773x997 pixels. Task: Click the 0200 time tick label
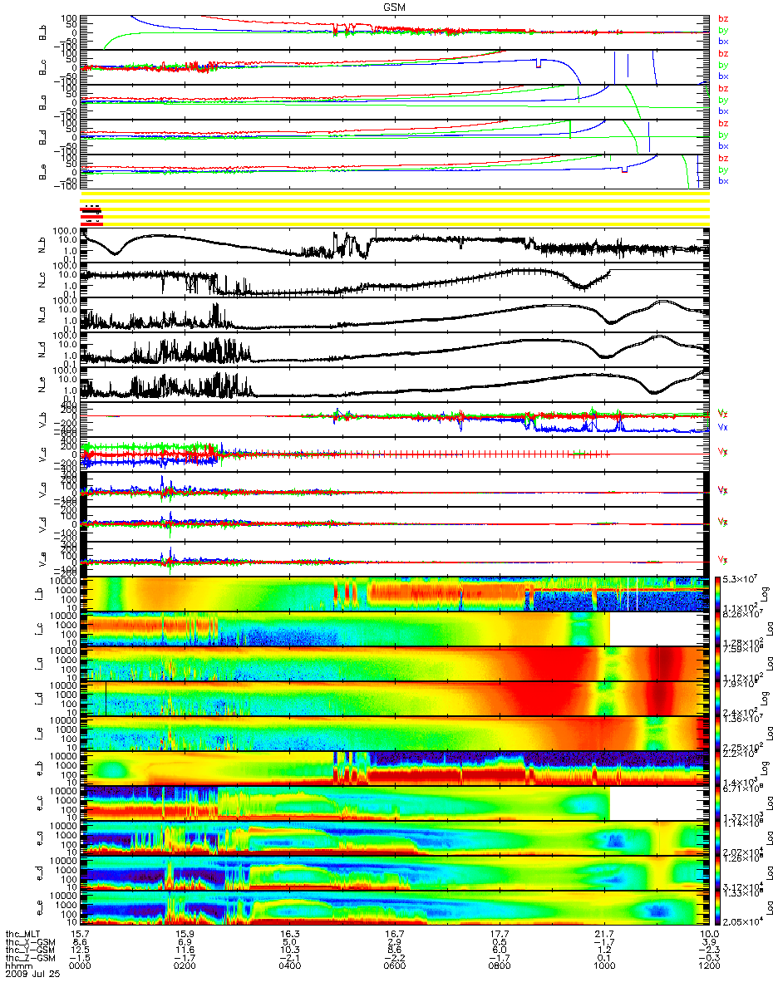(x=185, y=964)
